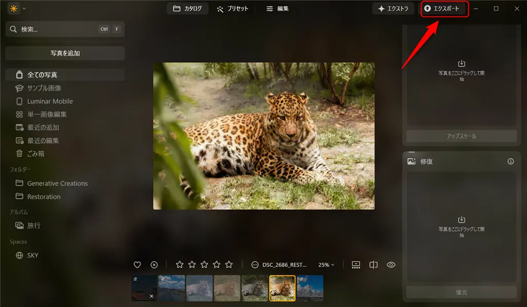Toggle the eye preview icon
Screen dimensions: 527x307
point(391,265)
